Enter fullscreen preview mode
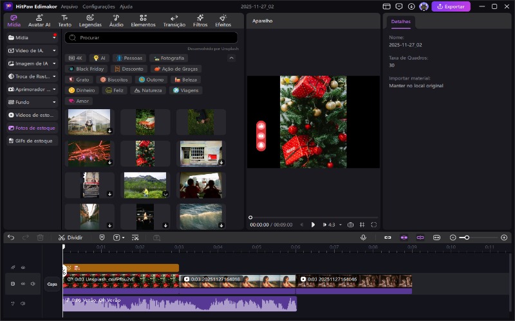515x321 pixels. click(374, 225)
